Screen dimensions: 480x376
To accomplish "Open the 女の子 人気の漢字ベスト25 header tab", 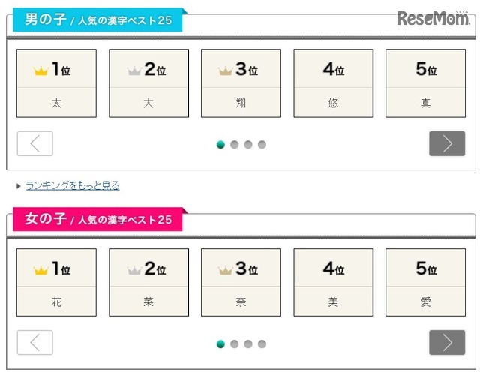I will [x=98, y=219].
